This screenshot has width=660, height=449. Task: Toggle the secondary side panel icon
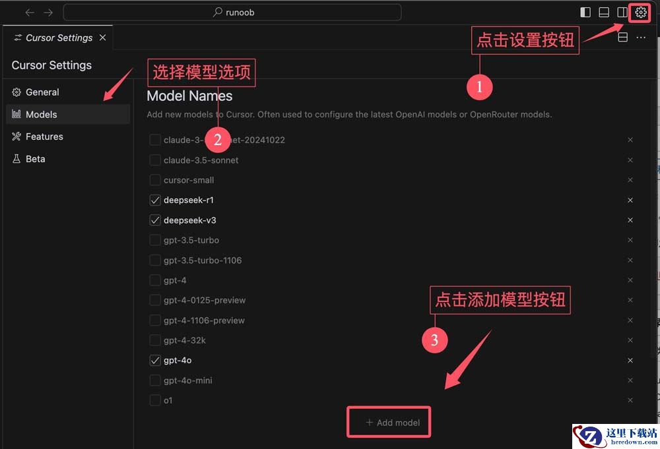point(622,12)
